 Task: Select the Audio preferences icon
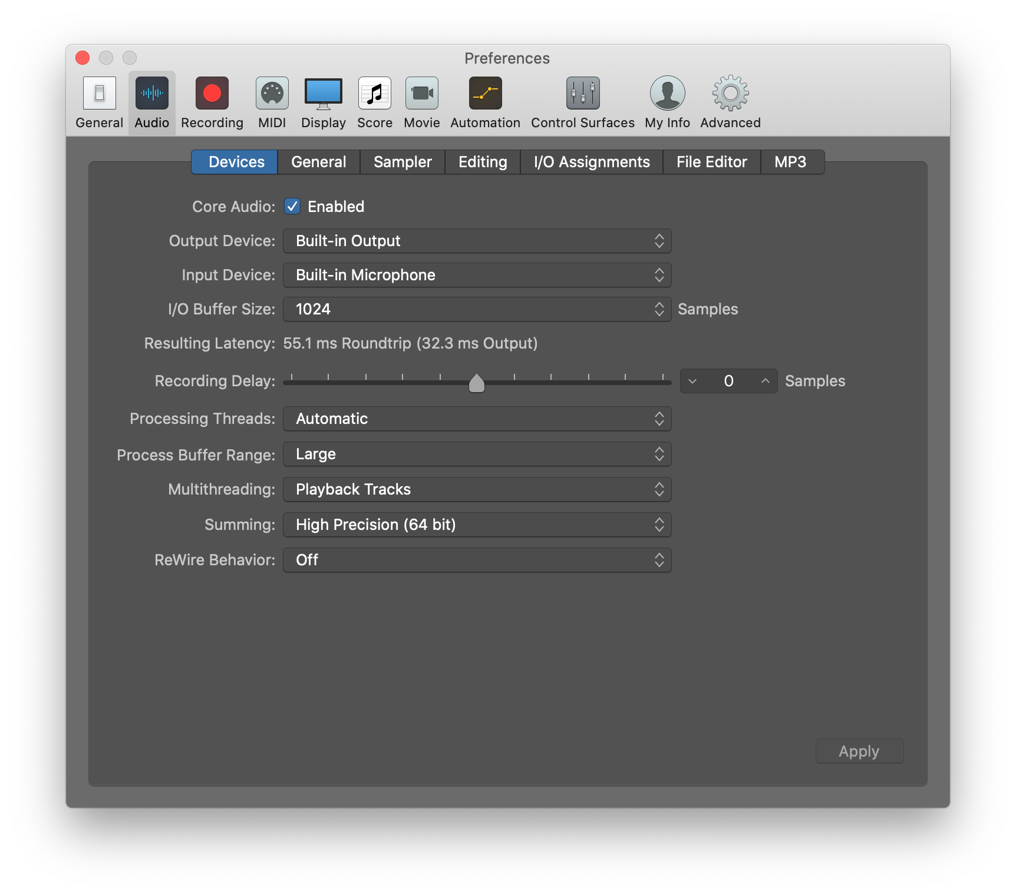[x=151, y=102]
